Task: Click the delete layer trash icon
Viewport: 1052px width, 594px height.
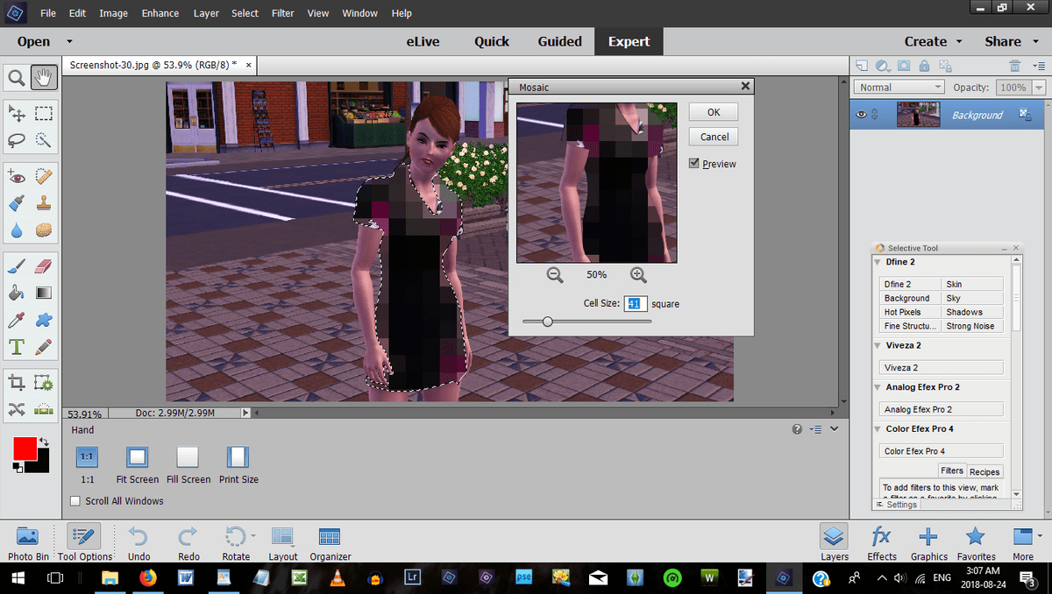Action: point(1014,66)
